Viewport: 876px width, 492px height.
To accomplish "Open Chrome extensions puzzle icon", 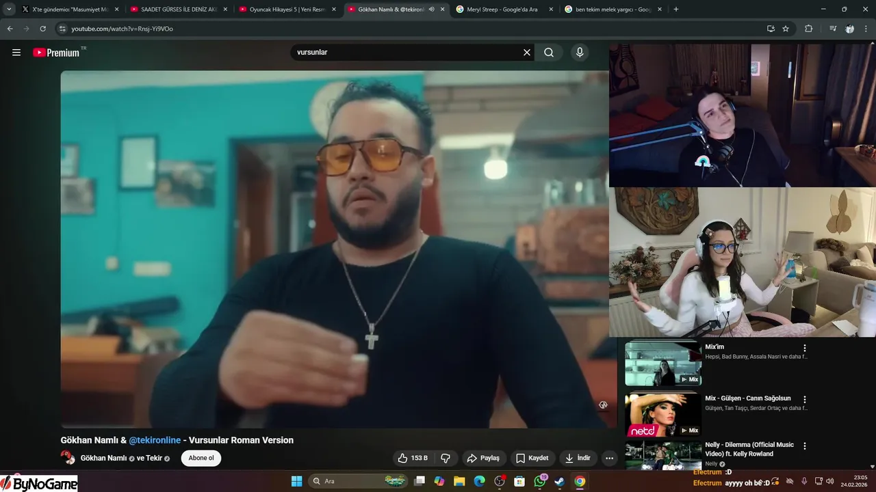I will coord(809,29).
